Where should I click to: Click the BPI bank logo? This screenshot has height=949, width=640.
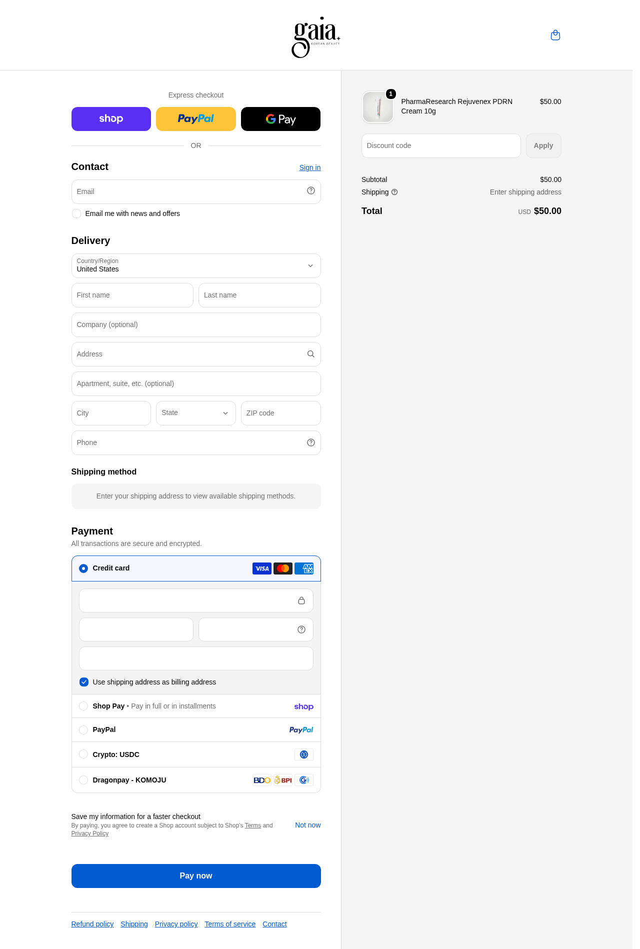[x=283, y=780]
